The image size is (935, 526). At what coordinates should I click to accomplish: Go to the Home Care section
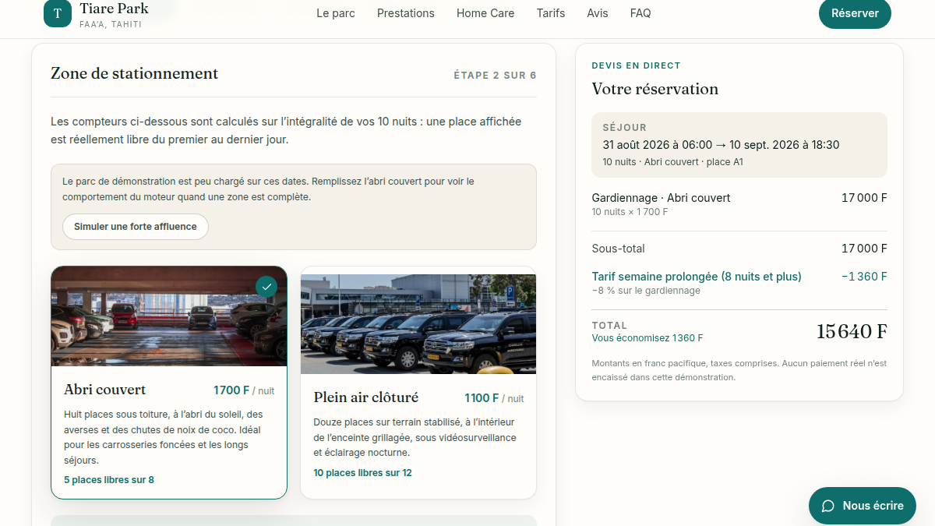[485, 13]
